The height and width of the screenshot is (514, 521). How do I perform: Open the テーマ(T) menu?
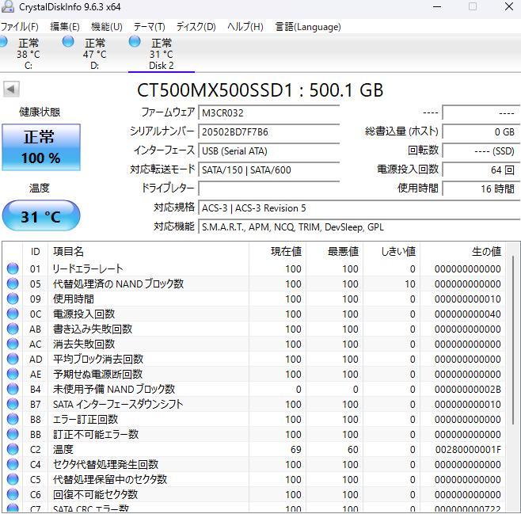tap(149, 27)
